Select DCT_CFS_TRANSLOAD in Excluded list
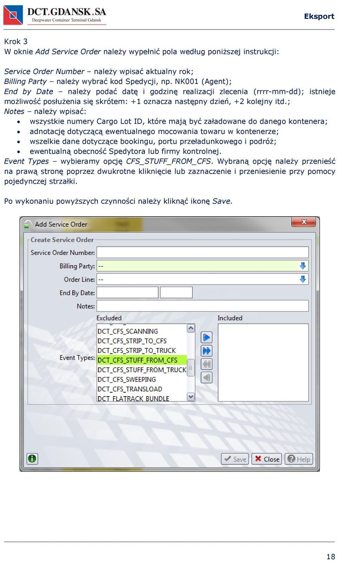The width and height of the screenshot is (337, 562). pyautogui.click(x=142, y=389)
